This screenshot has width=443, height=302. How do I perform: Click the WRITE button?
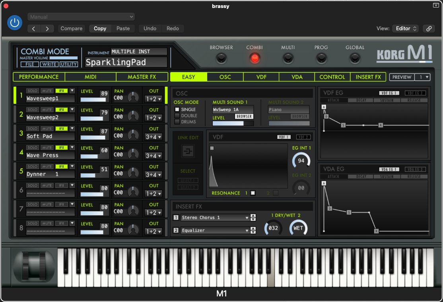(x=49, y=64)
